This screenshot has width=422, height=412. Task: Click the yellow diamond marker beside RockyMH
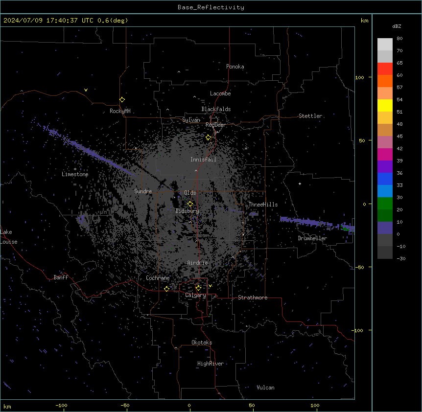tap(122, 100)
